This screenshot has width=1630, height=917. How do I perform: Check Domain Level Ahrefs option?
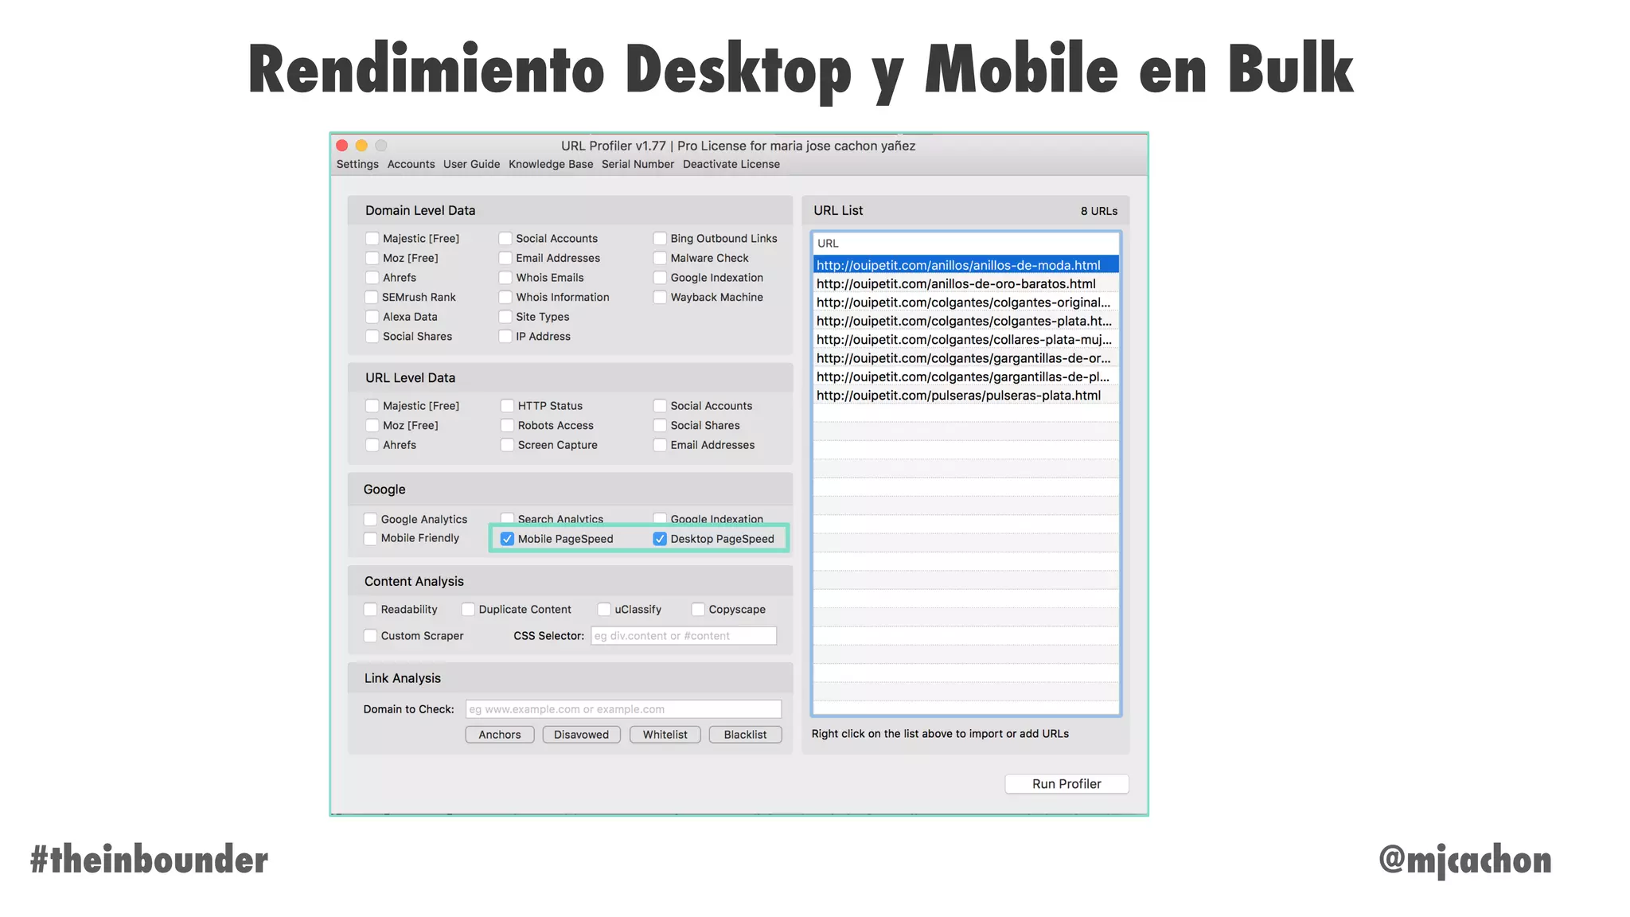click(x=372, y=277)
